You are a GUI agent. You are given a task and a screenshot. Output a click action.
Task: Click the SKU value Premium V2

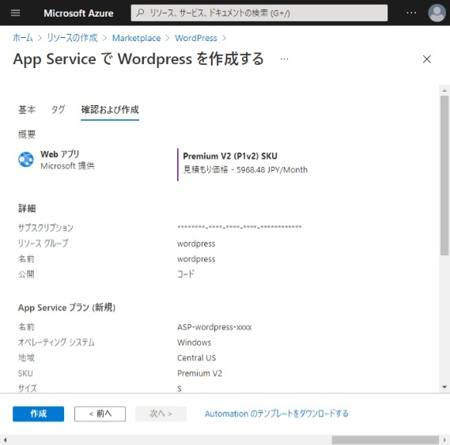[199, 373]
